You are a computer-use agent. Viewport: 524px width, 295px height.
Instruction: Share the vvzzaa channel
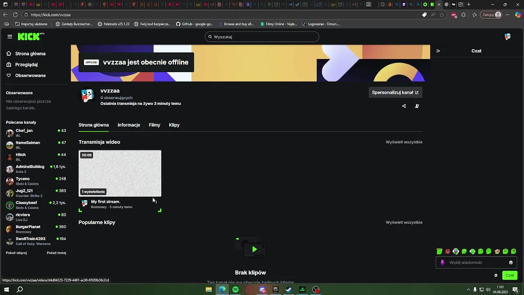point(404,106)
